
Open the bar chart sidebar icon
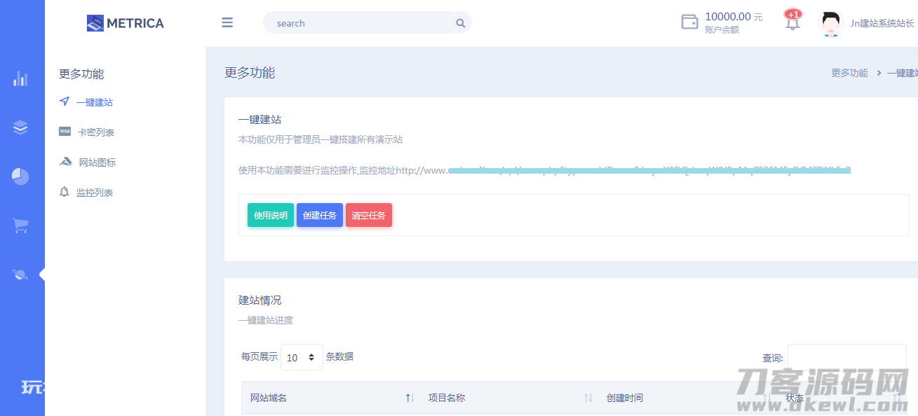[x=20, y=78]
